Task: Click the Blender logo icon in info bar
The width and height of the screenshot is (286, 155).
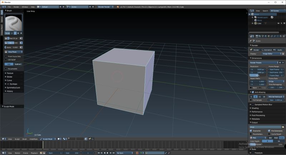Action: (118, 7)
